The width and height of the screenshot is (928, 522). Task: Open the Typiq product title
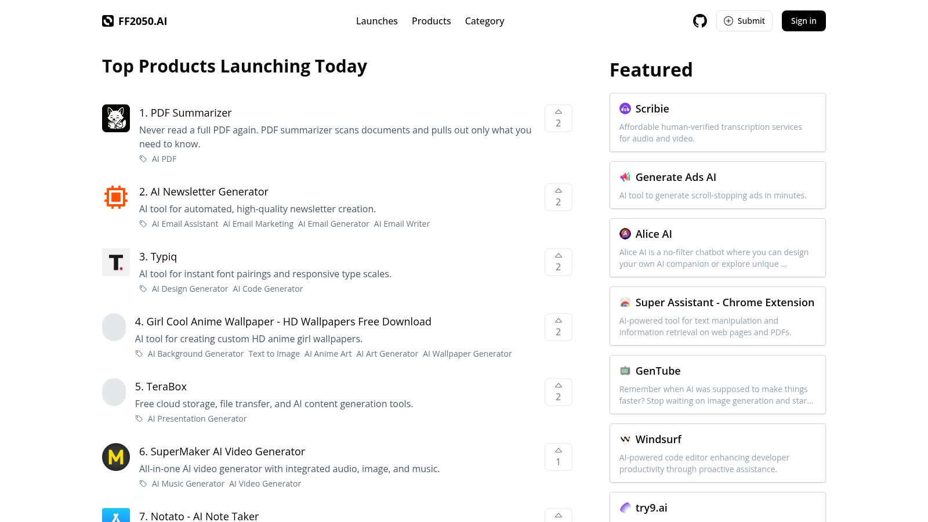point(158,256)
